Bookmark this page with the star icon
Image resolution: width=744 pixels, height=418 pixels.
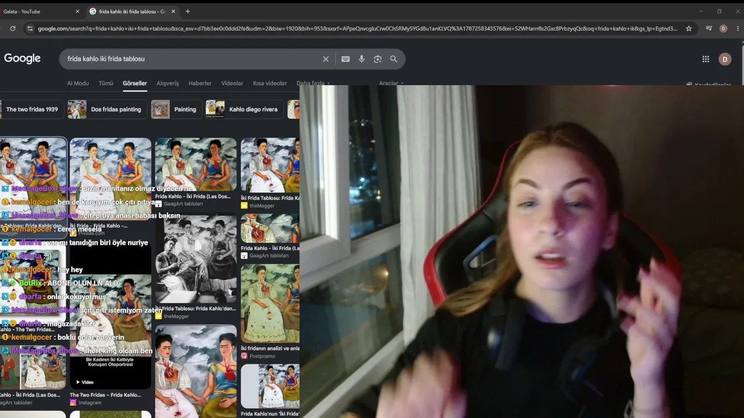click(x=689, y=28)
